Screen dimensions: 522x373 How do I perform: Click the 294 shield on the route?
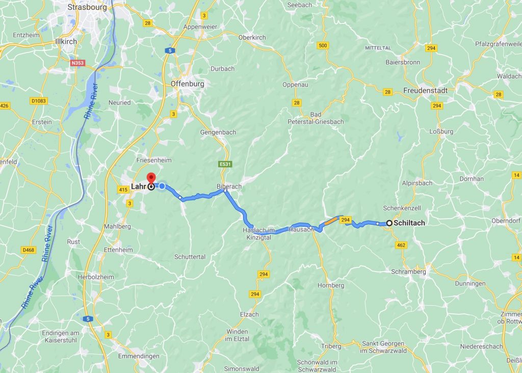[x=346, y=220]
